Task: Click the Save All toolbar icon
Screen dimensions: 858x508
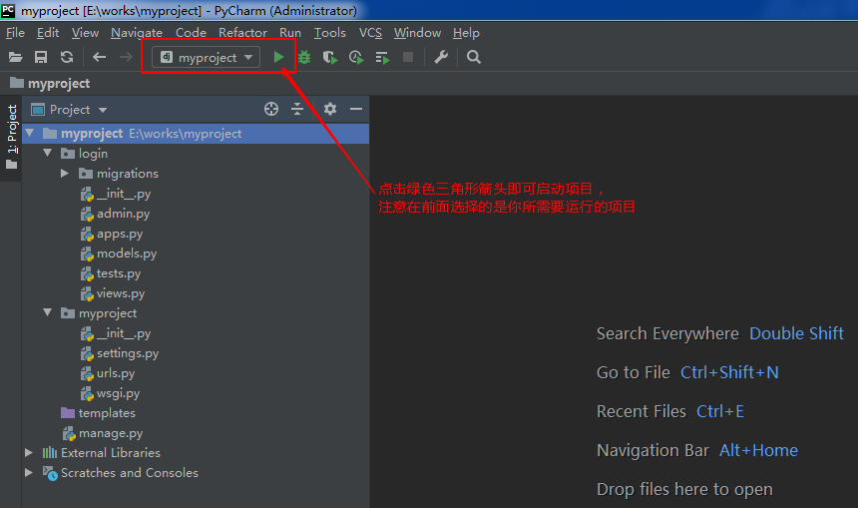Action: (41, 57)
